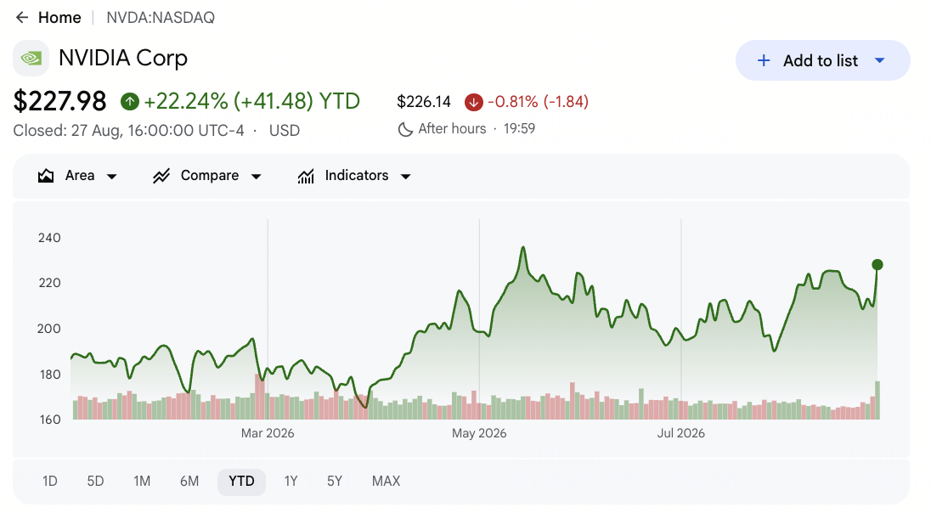Switch to the 1D time range
Viewport: 931px width, 513px height.
pos(50,481)
